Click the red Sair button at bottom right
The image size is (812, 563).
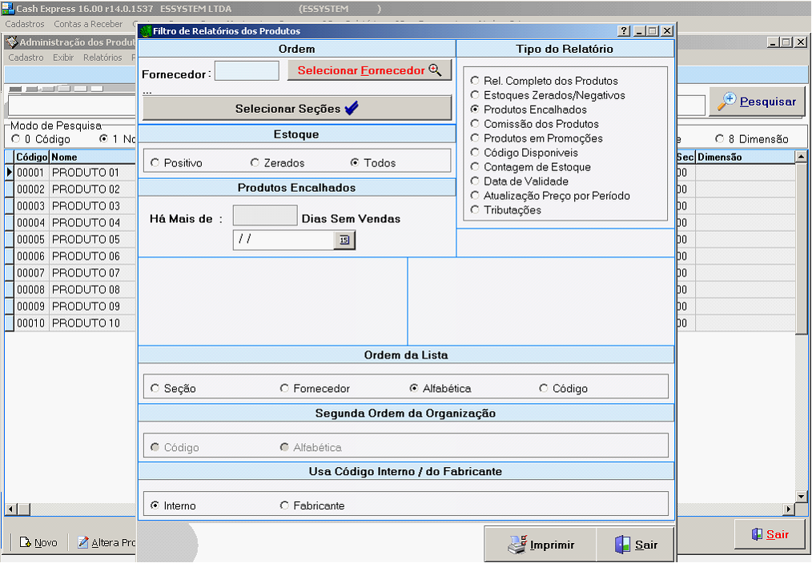click(x=769, y=534)
